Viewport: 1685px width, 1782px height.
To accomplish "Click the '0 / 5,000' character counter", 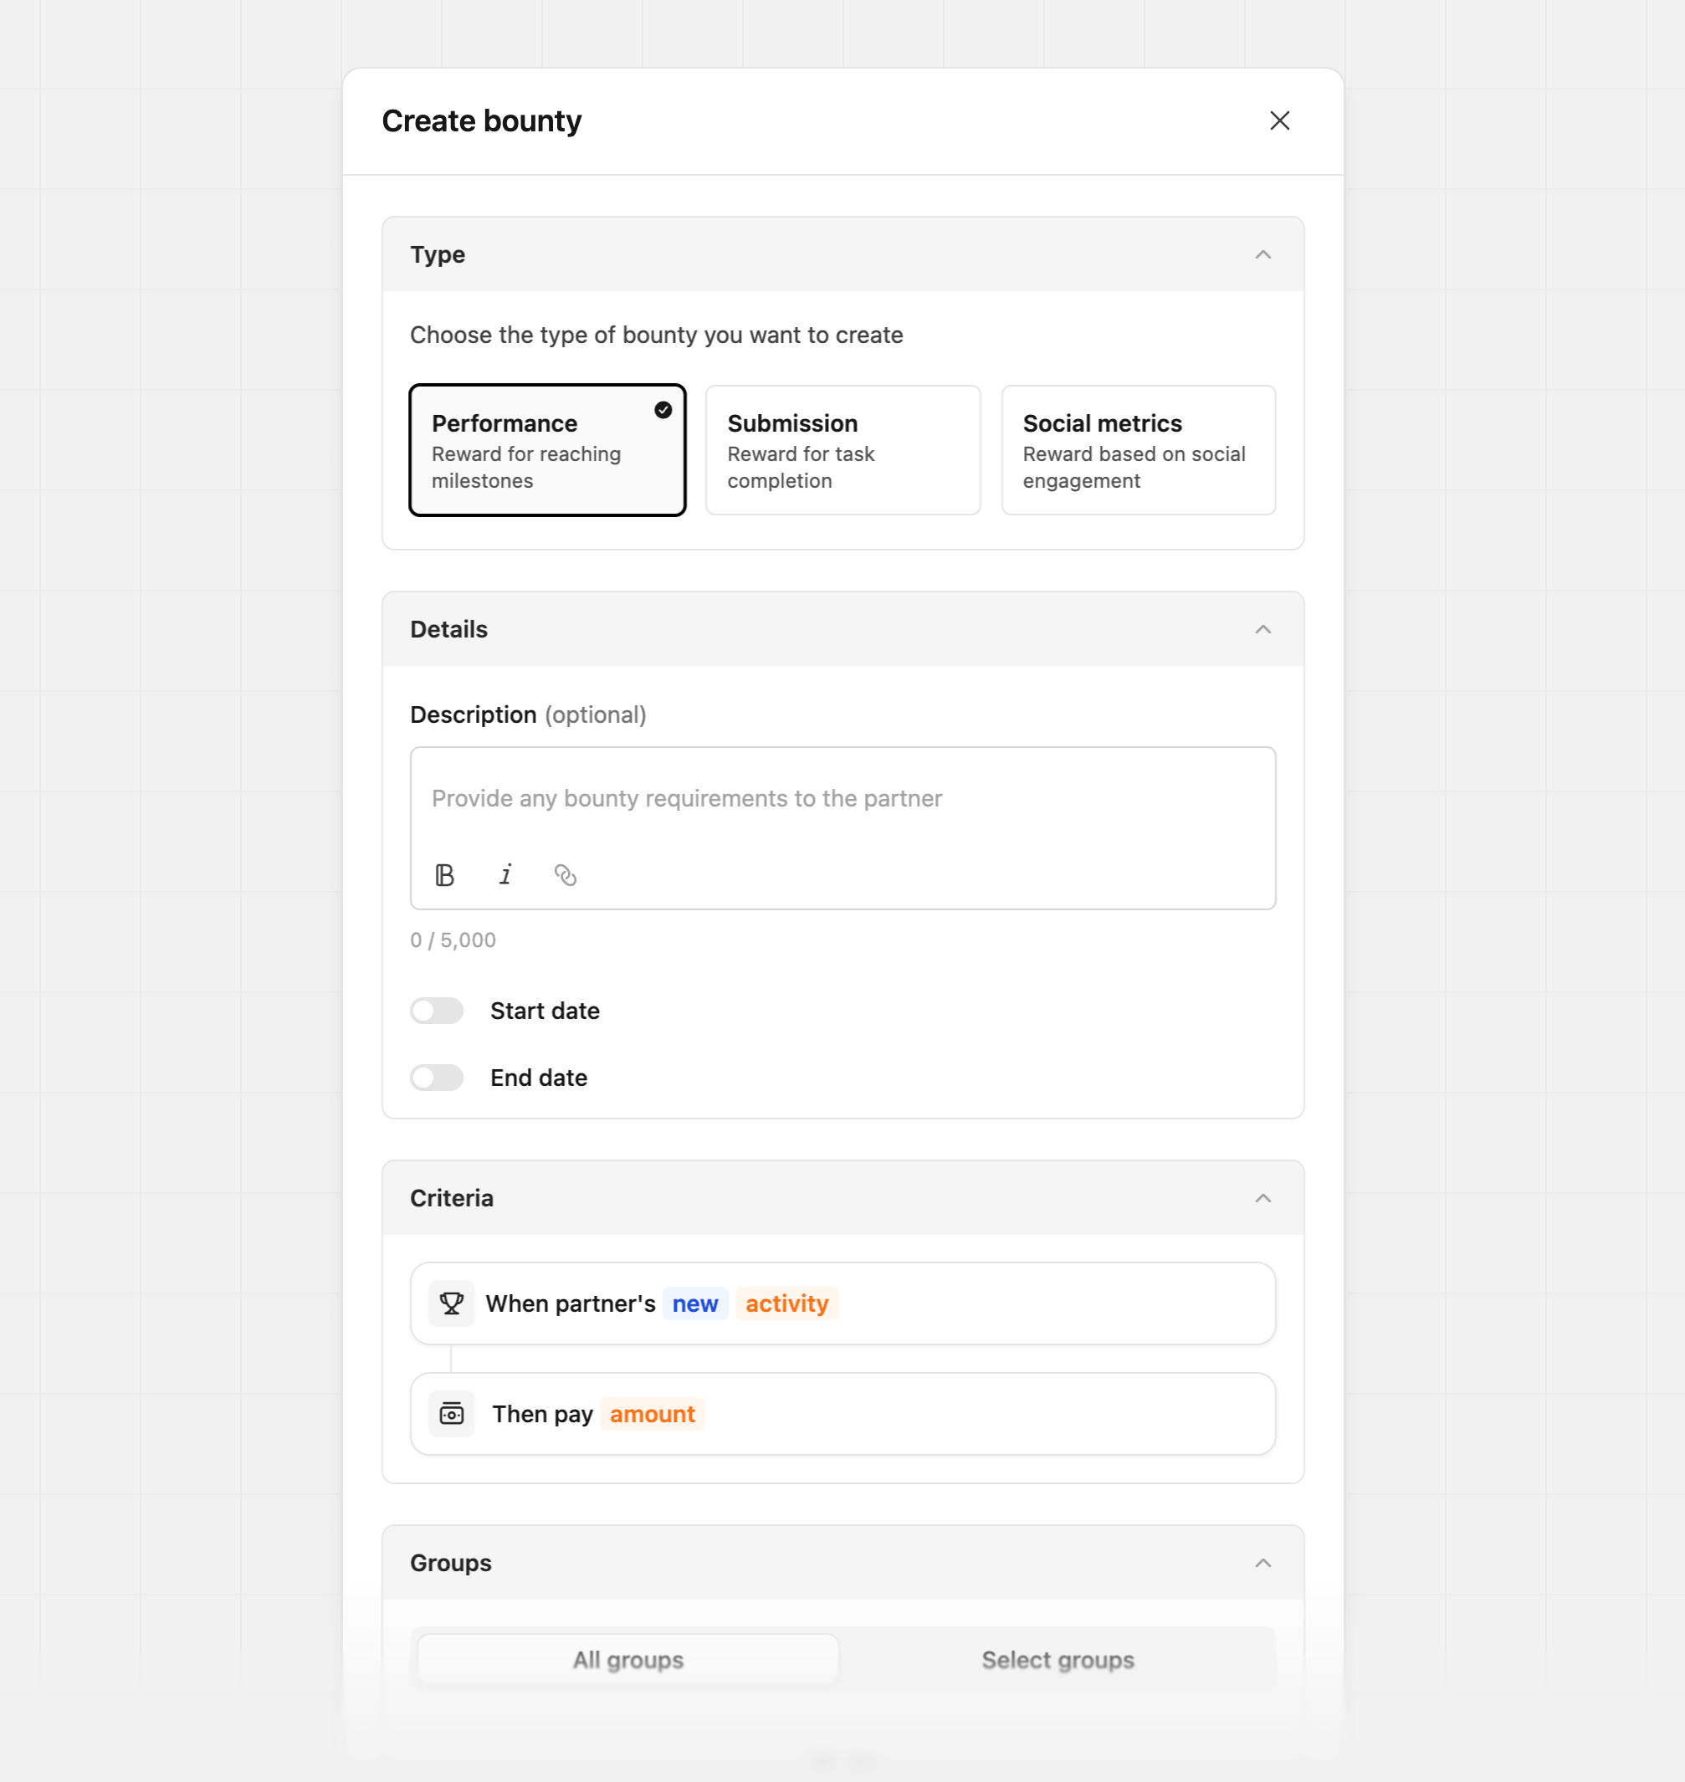I will point(453,940).
